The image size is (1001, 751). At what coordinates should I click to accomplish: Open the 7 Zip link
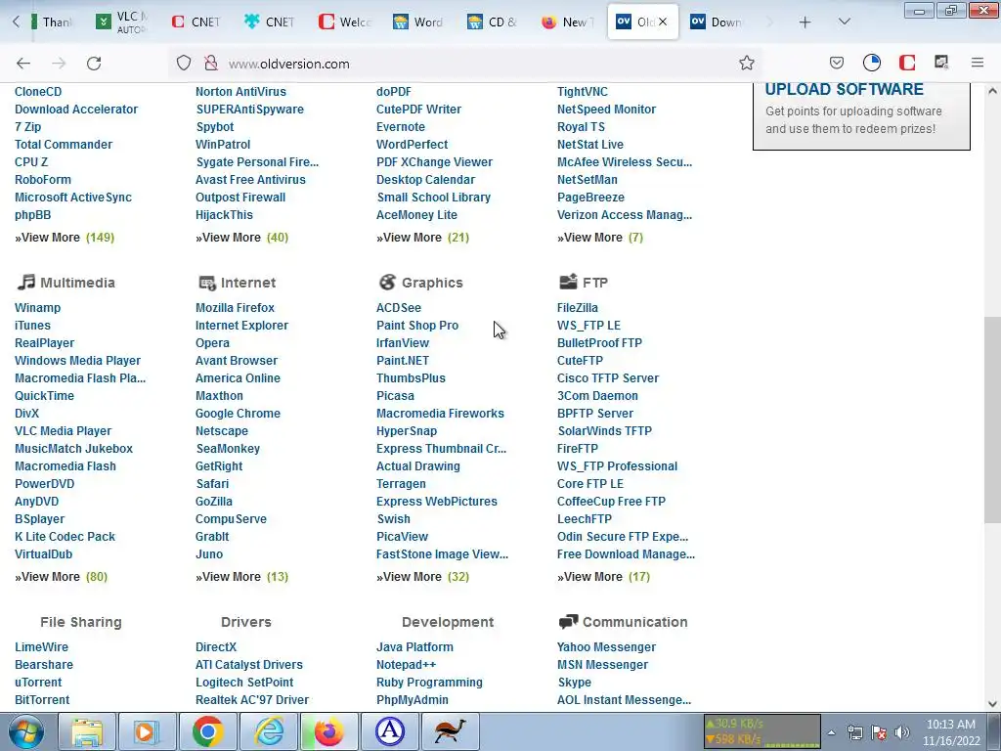coord(28,127)
